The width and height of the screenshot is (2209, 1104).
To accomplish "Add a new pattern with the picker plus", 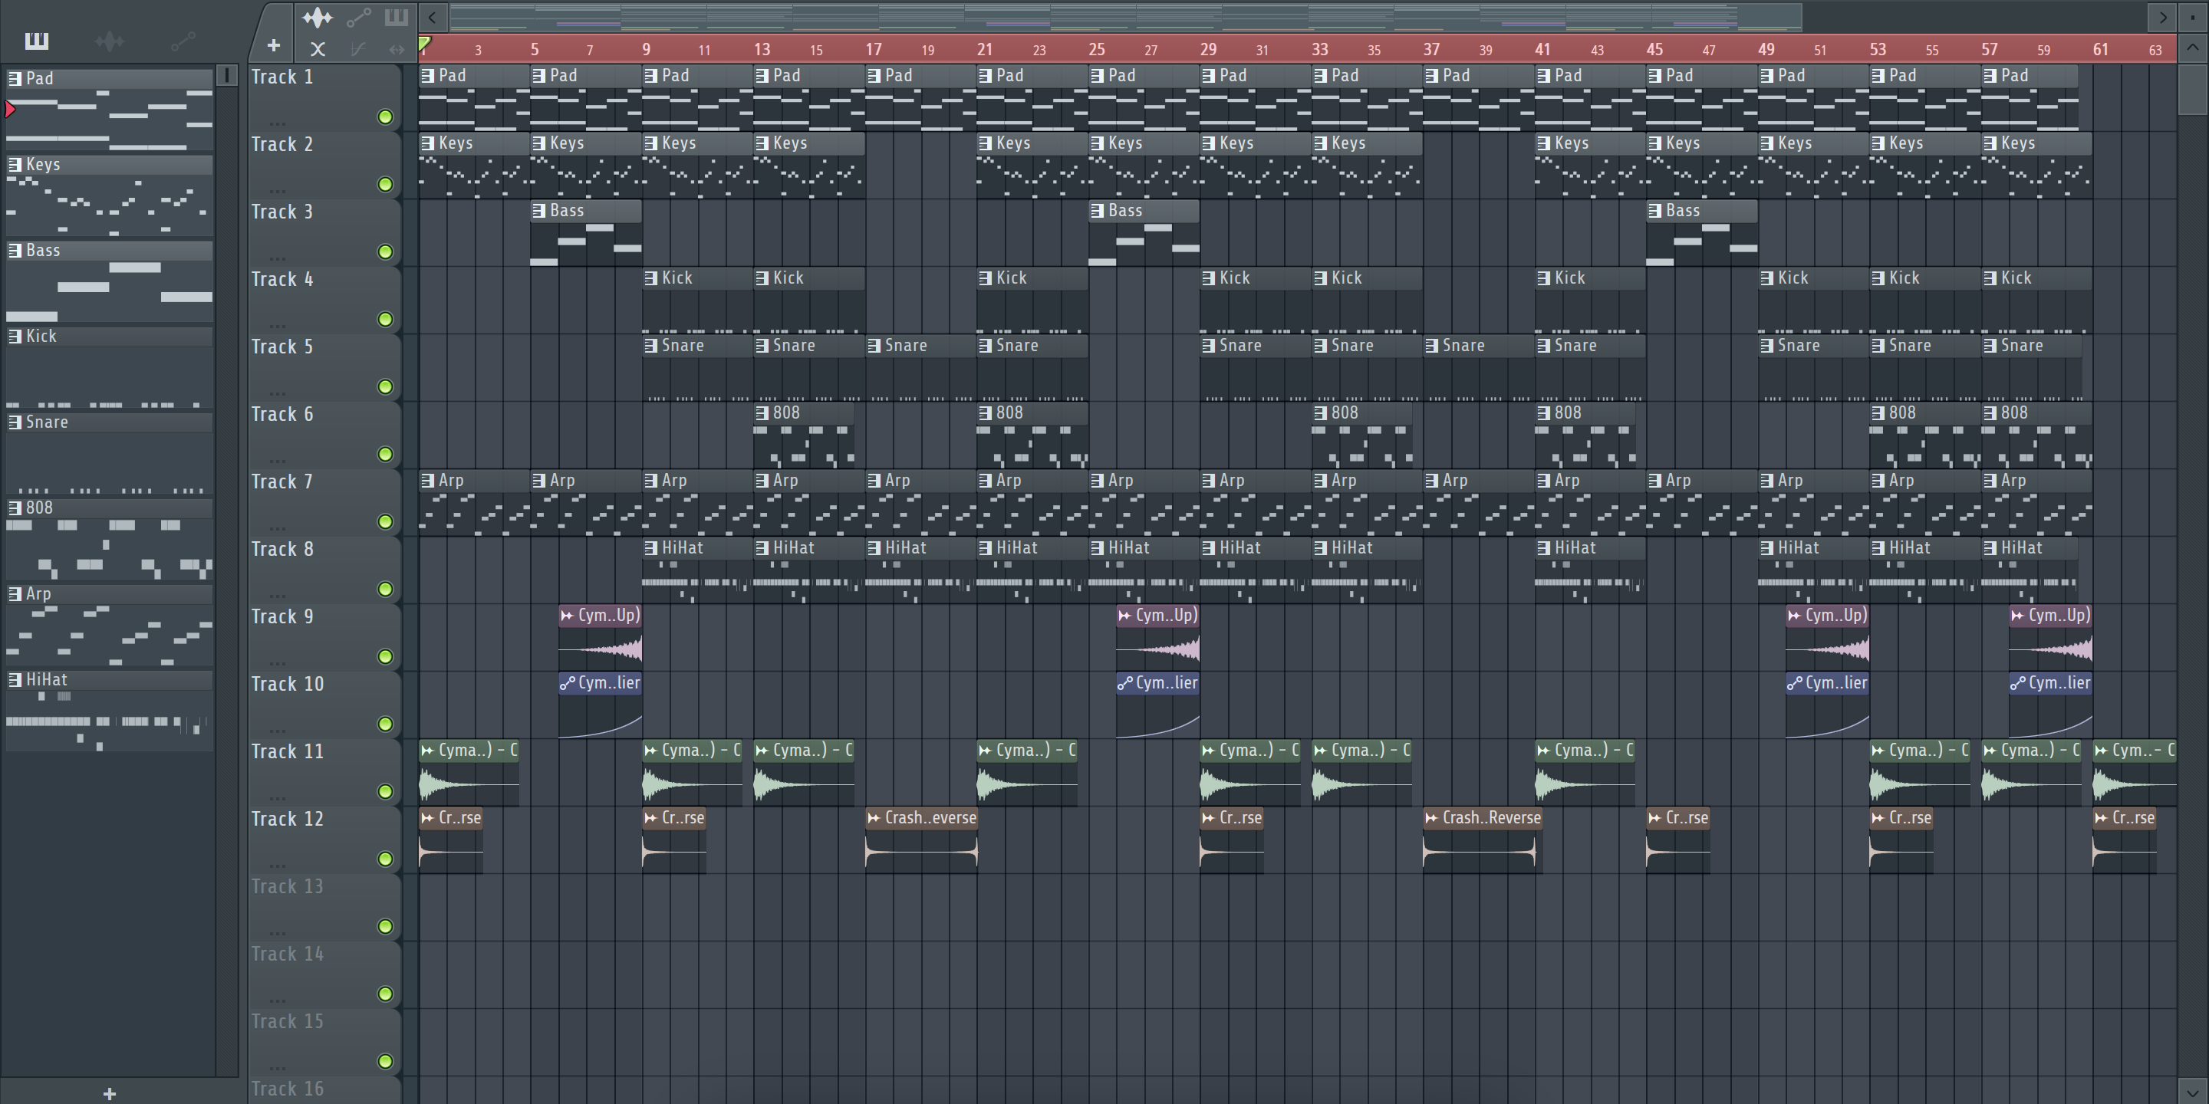I will pos(110,1092).
